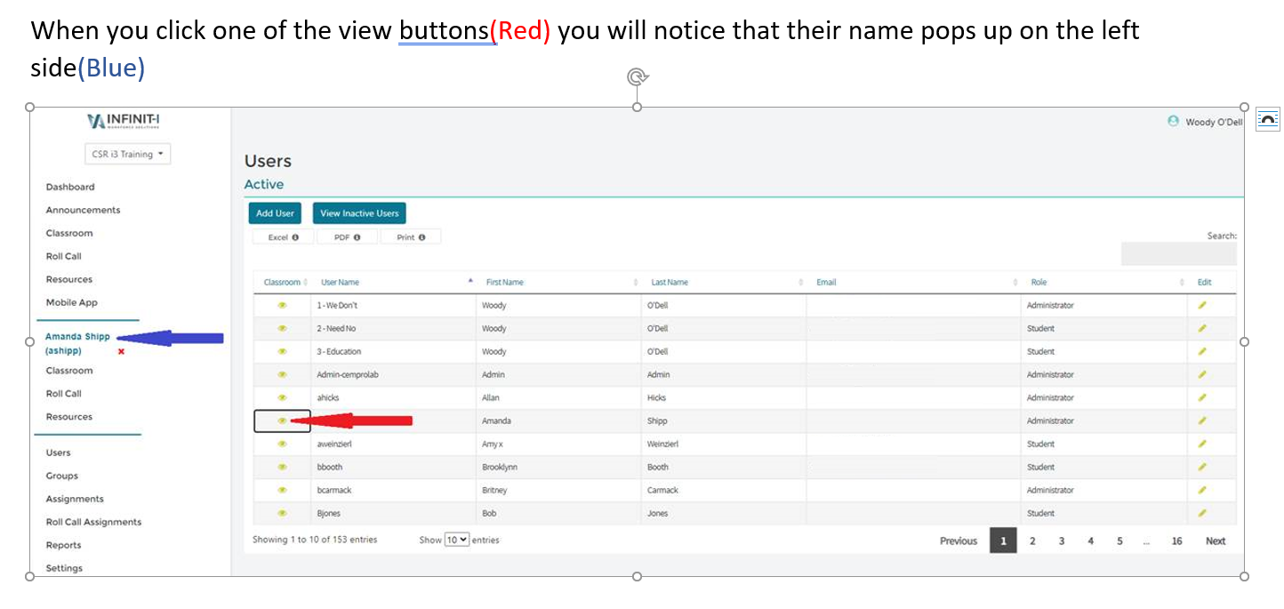This screenshot has width=1284, height=609.
Task: Open Excel export via its icon
Action: [282, 236]
